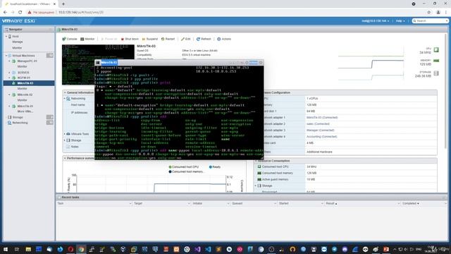Screen dimensions: 451x254
Task: Open the Actions gear menu
Action: (224, 39)
